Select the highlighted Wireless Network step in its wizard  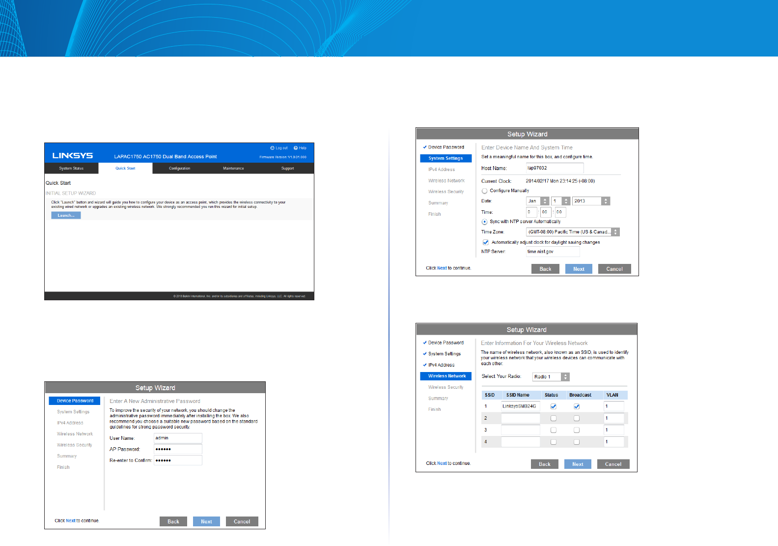(x=446, y=376)
